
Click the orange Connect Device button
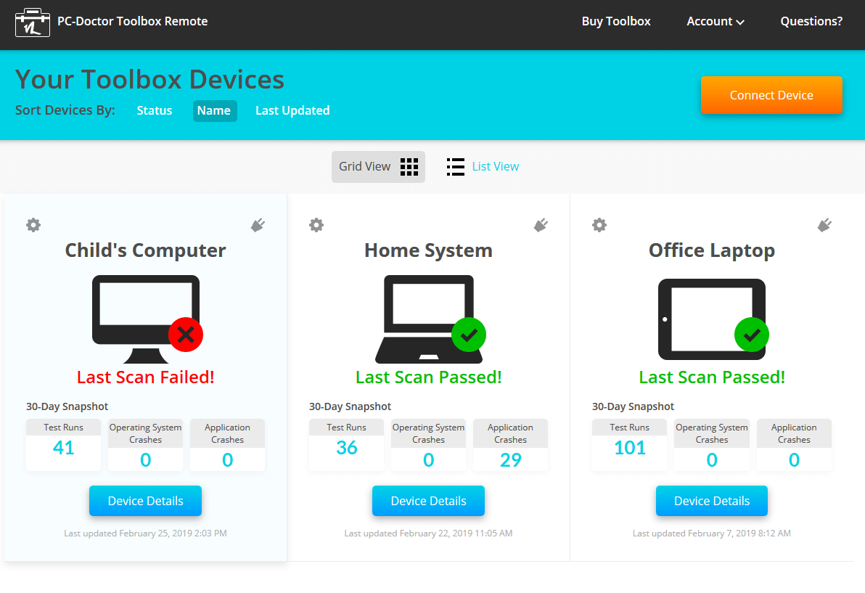click(771, 95)
